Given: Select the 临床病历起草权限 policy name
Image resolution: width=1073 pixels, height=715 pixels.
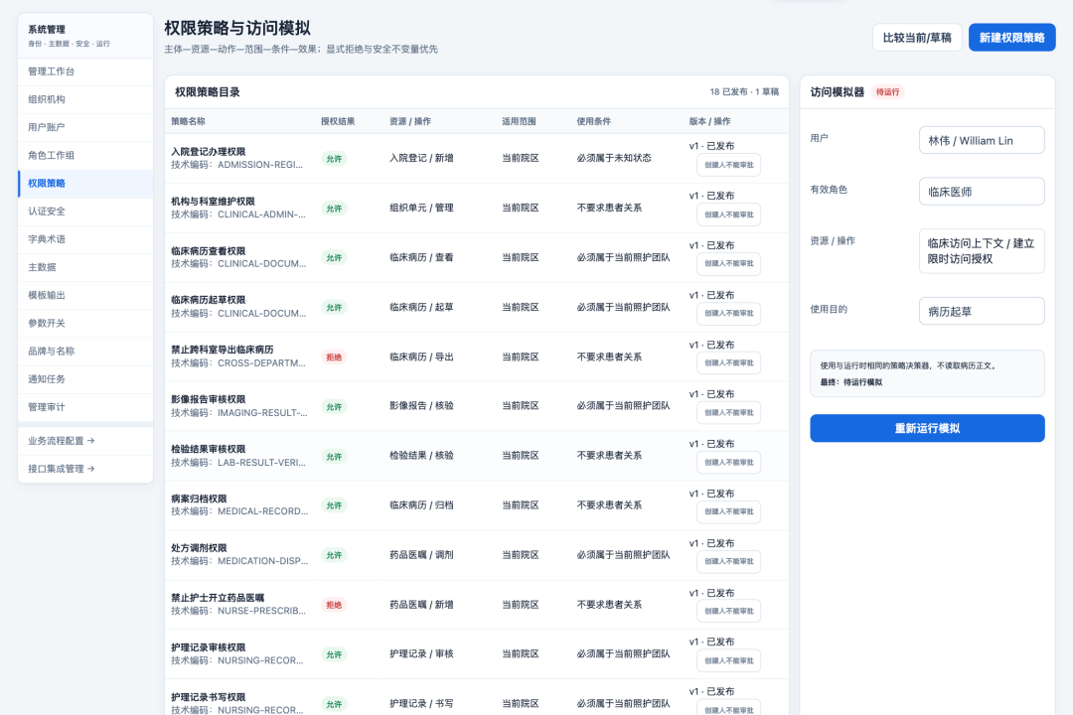Looking at the screenshot, I should coord(208,300).
